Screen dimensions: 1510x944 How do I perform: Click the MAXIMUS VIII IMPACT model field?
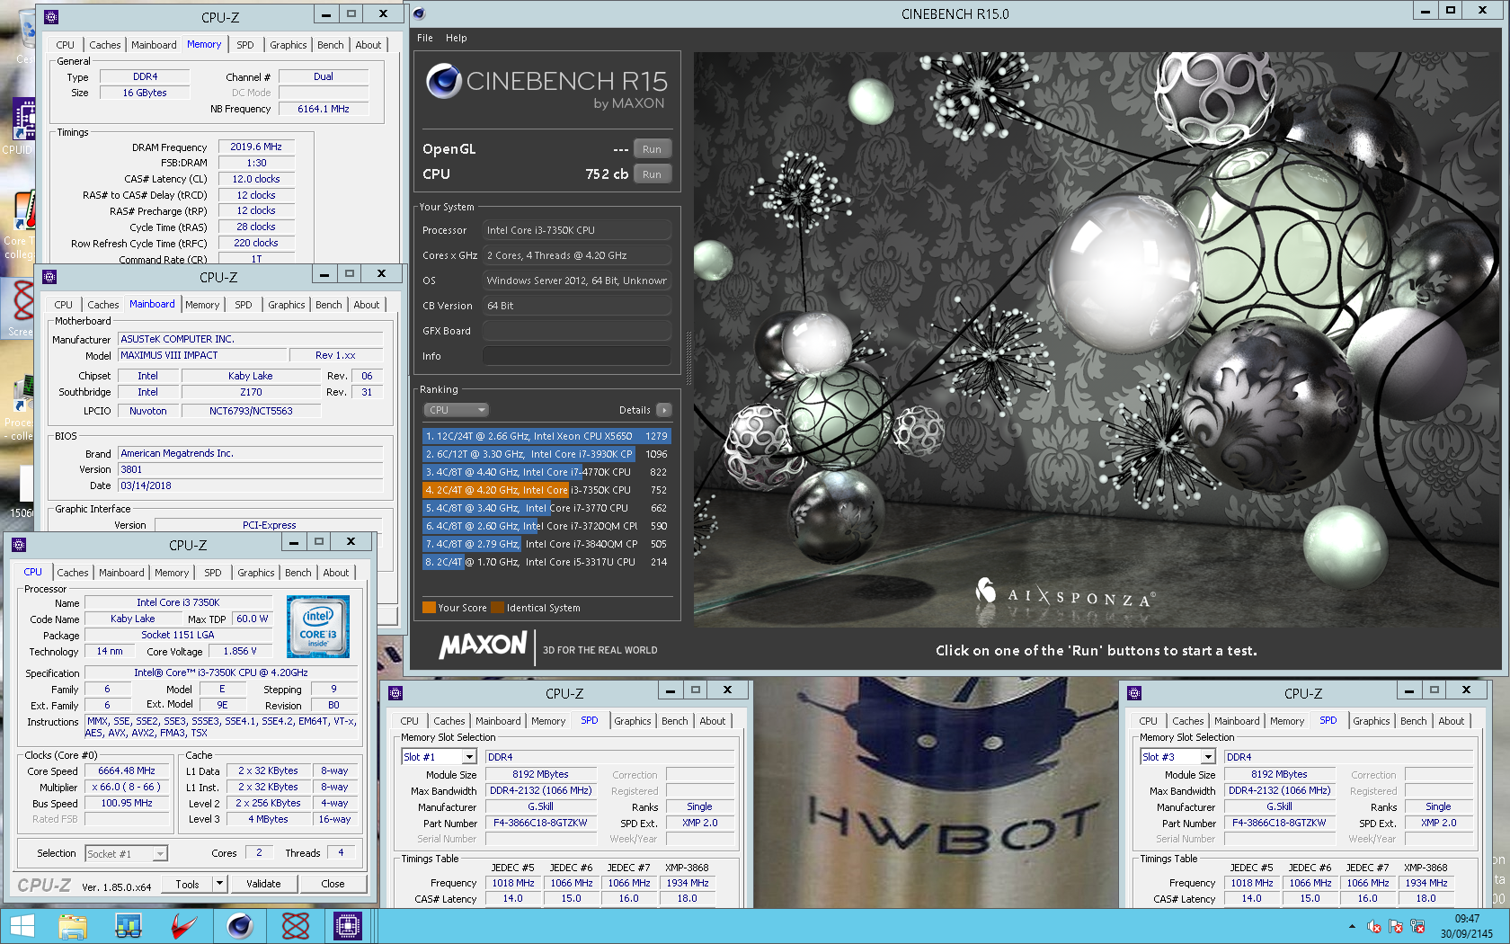point(201,355)
